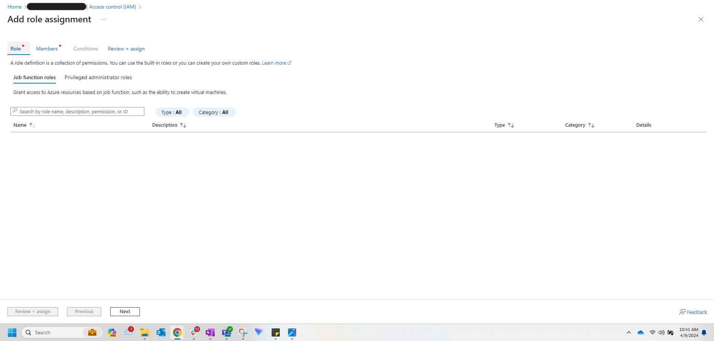Open the Windows Start menu
Image resolution: width=714 pixels, height=341 pixels.
pyautogui.click(x=12, y=332)
